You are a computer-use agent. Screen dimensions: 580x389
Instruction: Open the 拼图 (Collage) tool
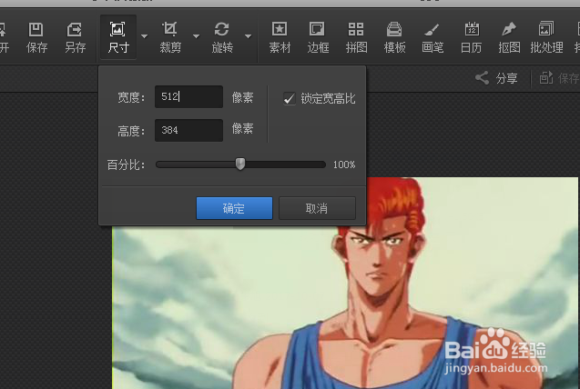356,37
